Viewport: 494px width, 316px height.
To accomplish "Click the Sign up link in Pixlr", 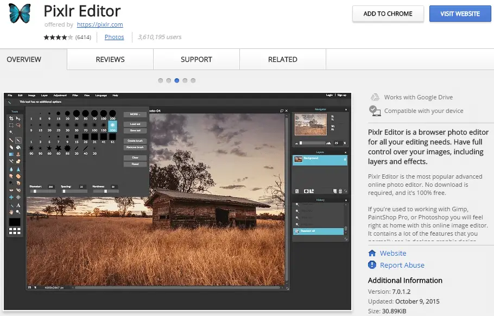I will pyautogui.click(x=342, y=95).
